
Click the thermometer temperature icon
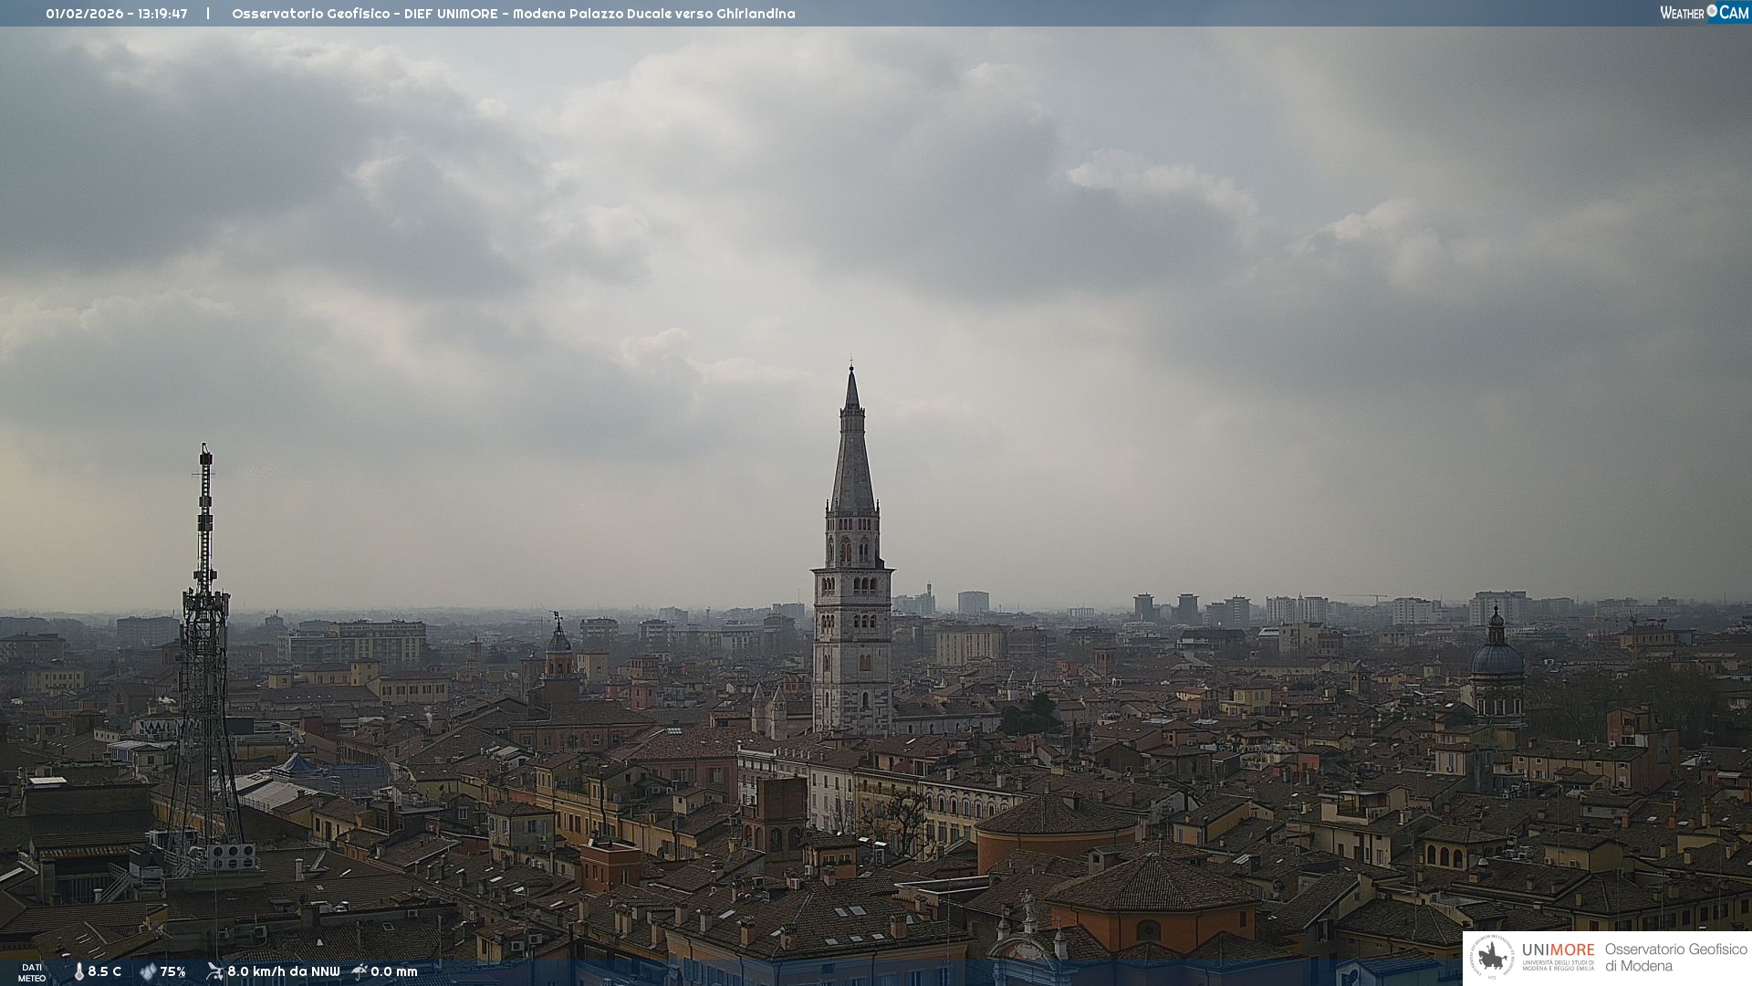(78, 971)
